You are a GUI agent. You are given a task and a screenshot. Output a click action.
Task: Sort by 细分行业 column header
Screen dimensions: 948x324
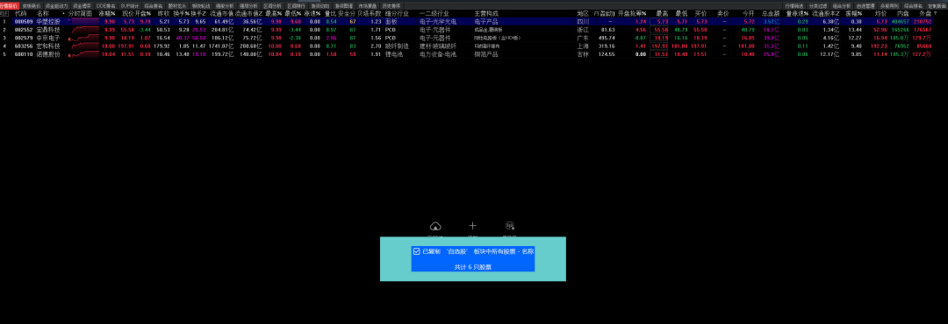click(397, 12)
